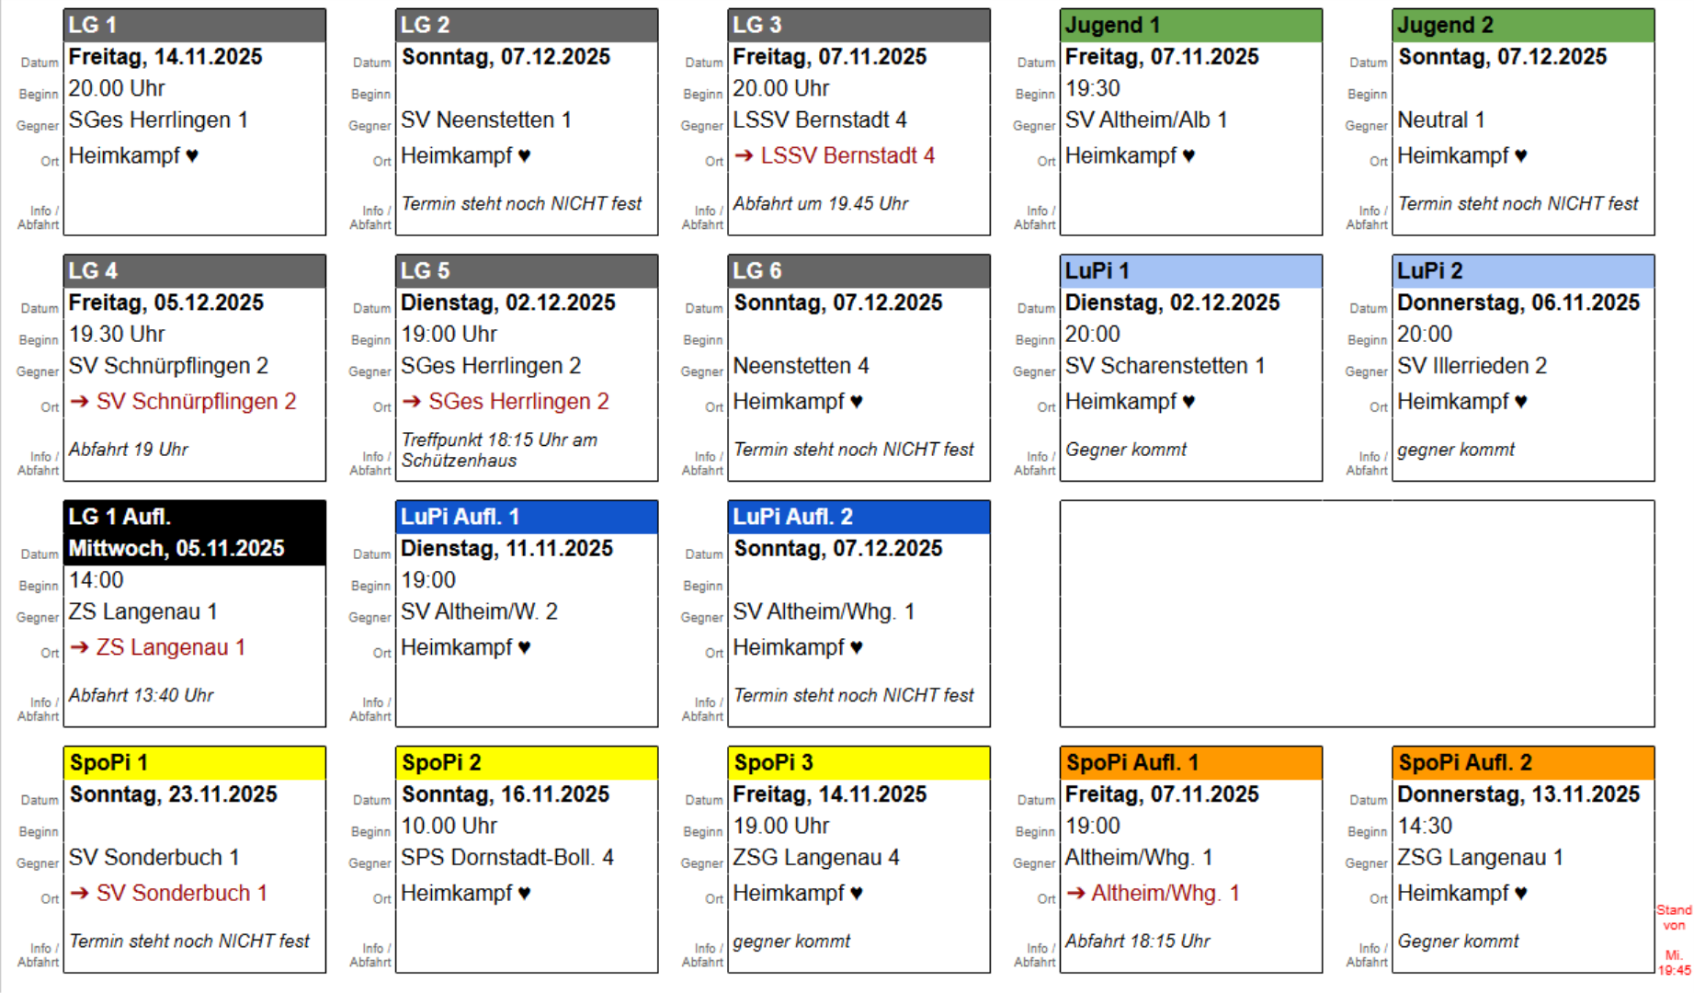Click the heart icon in the LuPi 2 card
The height and width of the screenshot is (993, 1694).
(x=1520, y=402)
